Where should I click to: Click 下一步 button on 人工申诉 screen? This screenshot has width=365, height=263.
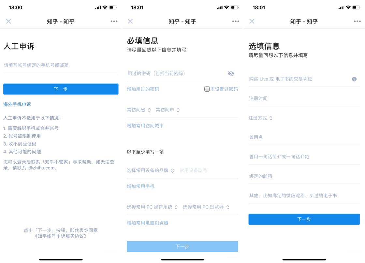point(61,89)
